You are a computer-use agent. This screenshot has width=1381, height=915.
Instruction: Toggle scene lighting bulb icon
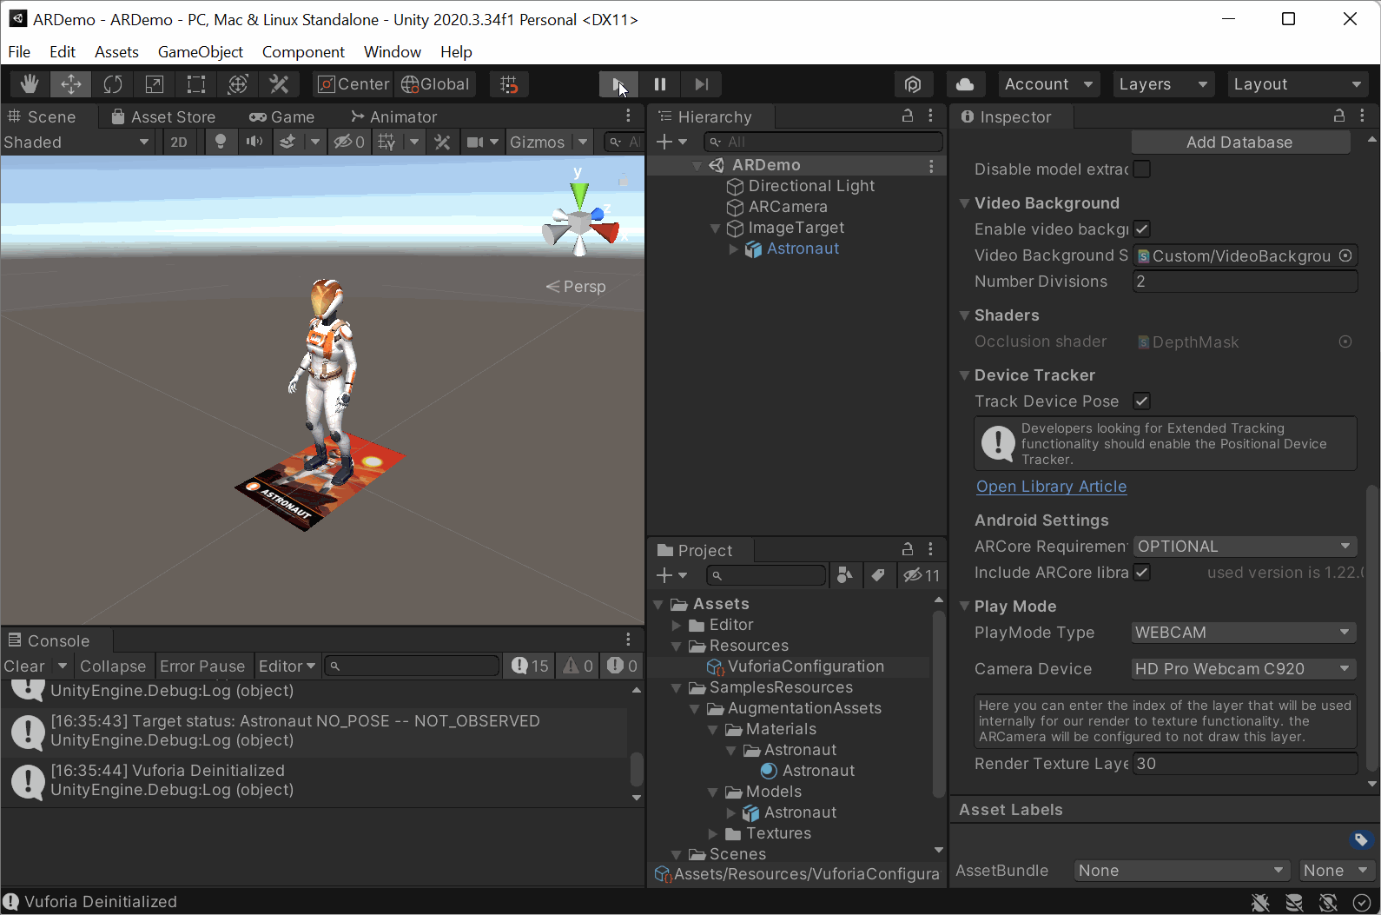pos(221,143)
